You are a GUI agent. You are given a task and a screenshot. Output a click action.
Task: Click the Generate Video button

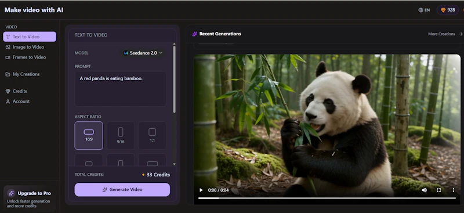tap(122, 190)
